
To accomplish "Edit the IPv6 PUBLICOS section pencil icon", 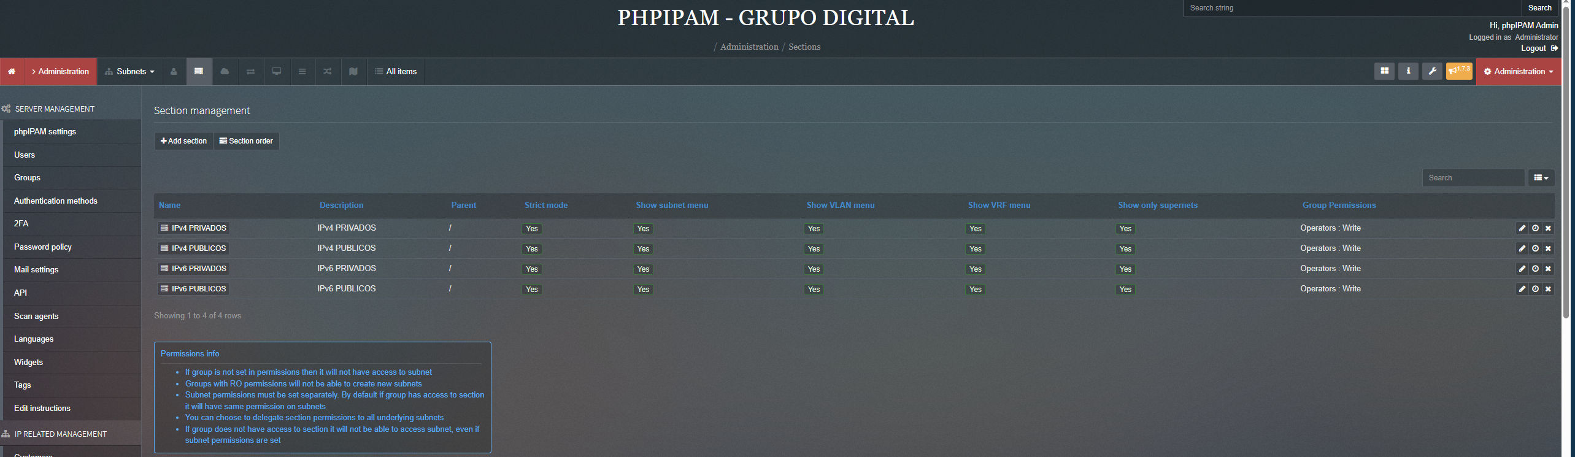I will pos(1522,289).
